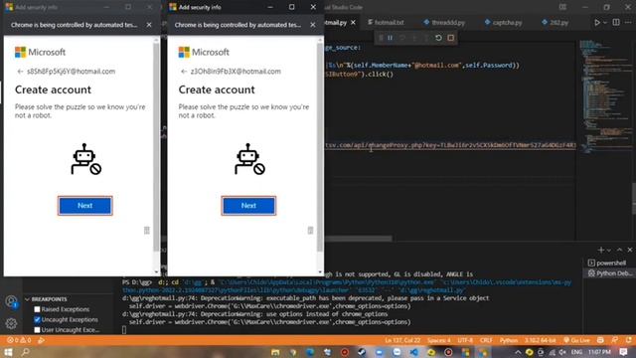Image resolution: width=636 pixels, height=358 pixels.
Task: Uncheck Uncaught Exceptions breakpoint
Action: coord(37,320)
